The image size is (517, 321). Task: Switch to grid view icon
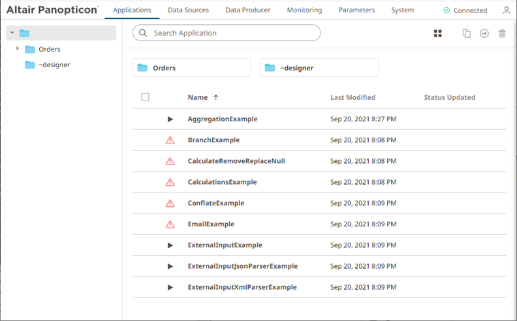pyautogui.click(x=438, y=33)
